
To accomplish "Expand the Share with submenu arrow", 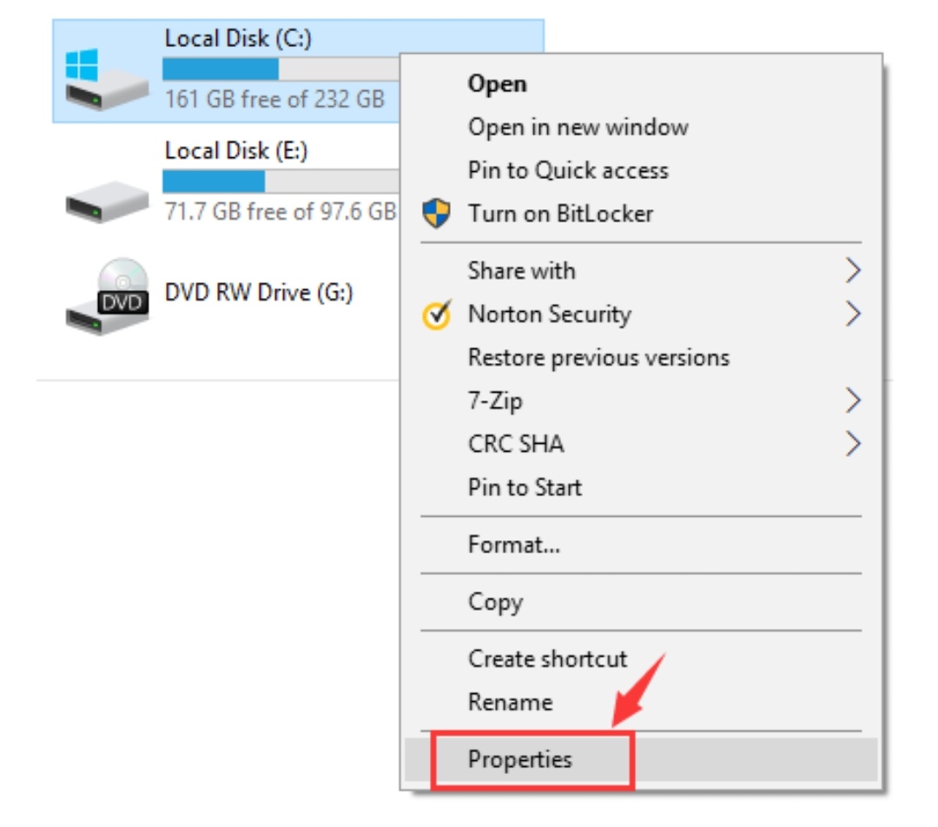I will (x=853, y=271).
